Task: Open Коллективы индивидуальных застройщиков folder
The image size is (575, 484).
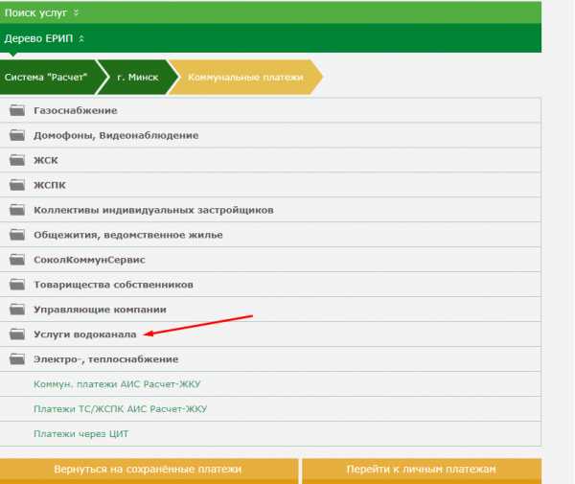Action: point(153,210)
